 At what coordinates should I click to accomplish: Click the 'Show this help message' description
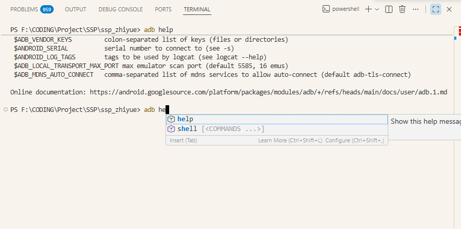[426, 121]
